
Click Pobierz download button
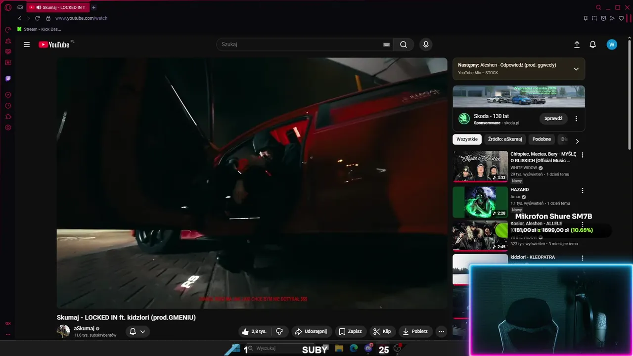[x=415, y=331]
